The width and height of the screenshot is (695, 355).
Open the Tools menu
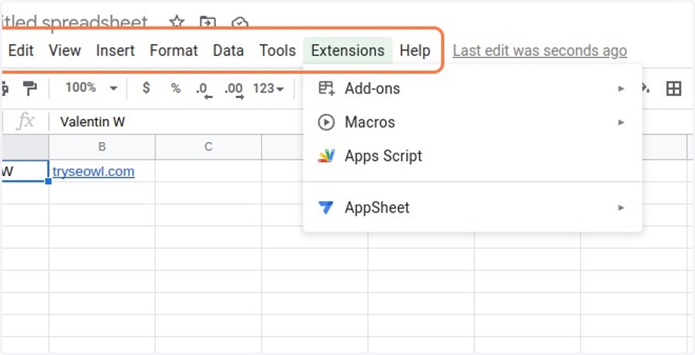(x=277, y=50)
